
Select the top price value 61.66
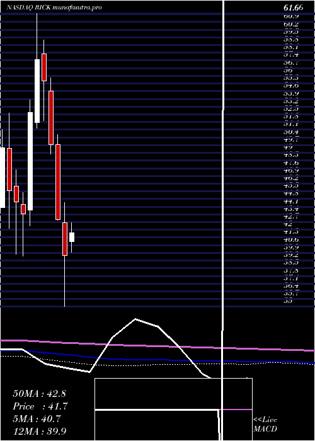tap(294, 8)
